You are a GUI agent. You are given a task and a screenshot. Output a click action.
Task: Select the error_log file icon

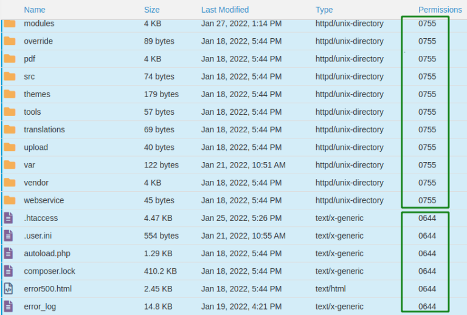9,307
